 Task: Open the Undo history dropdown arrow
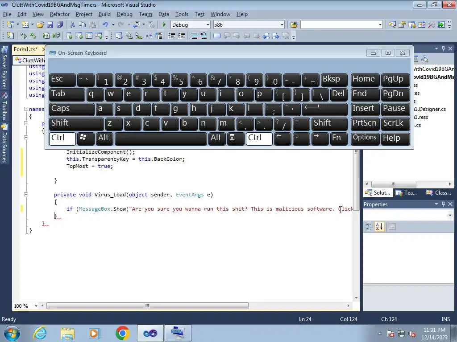[x=113, y=25]
